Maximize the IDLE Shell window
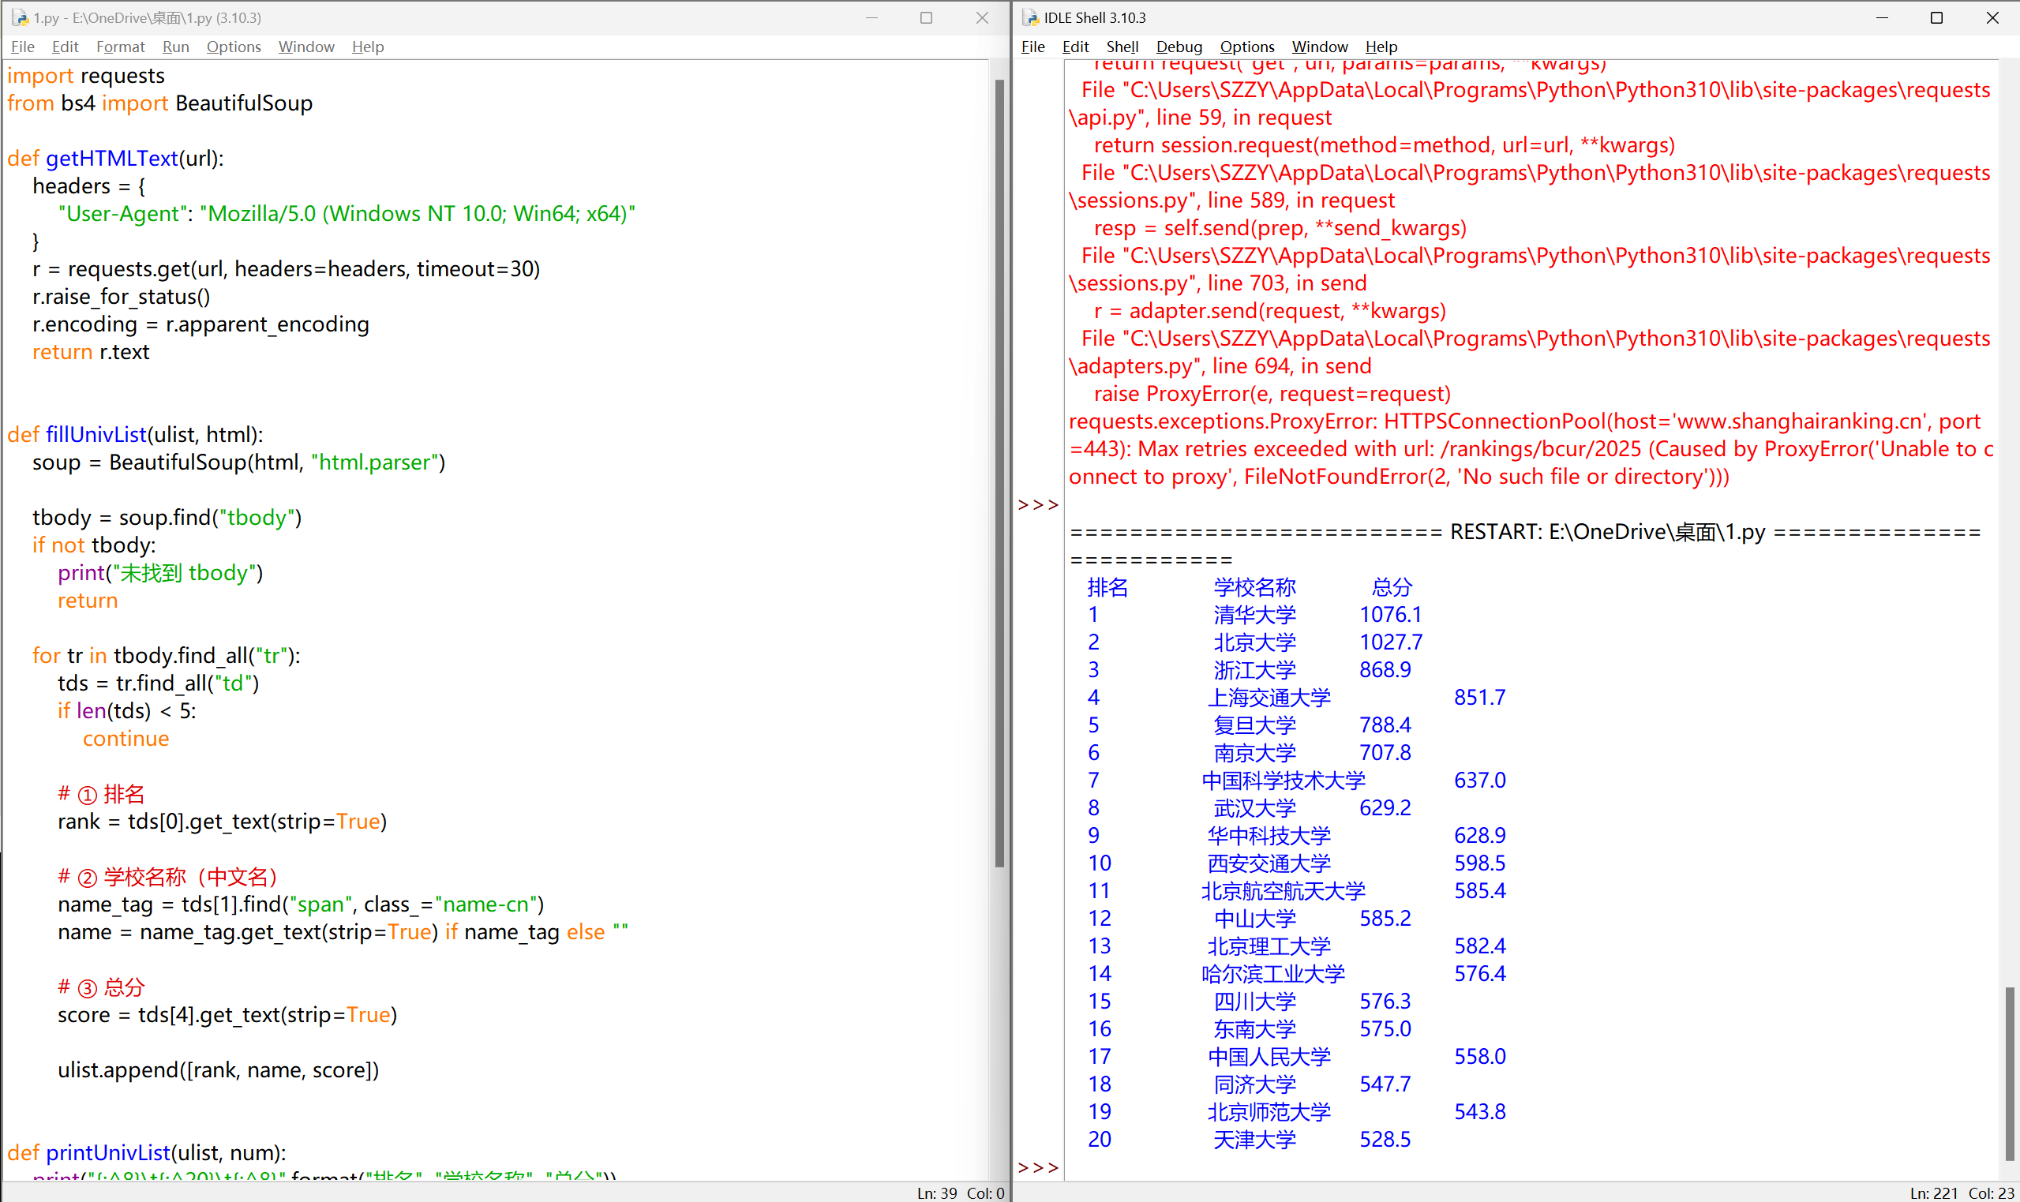Screen dimensions: 2020x1202 tap(1936, 17)
